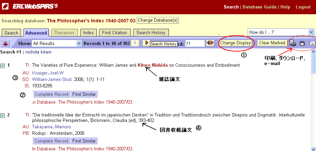
Task: Click the publisher text Rodopi : Amsterdam, 2006
Action: pyautogui.click(x=58, y=133)
